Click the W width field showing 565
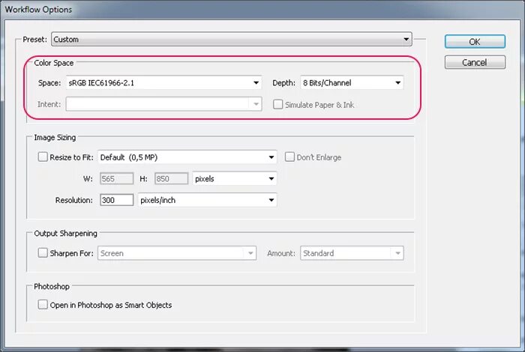Image resolution: width=525 pixels, height=352 pixels. [116, 178]
